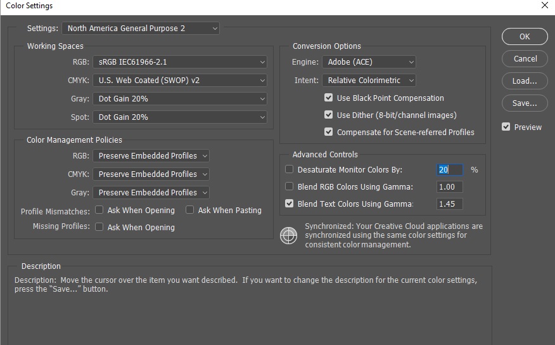
Task: Click the Cancel button
Action: tap(525, 59)
